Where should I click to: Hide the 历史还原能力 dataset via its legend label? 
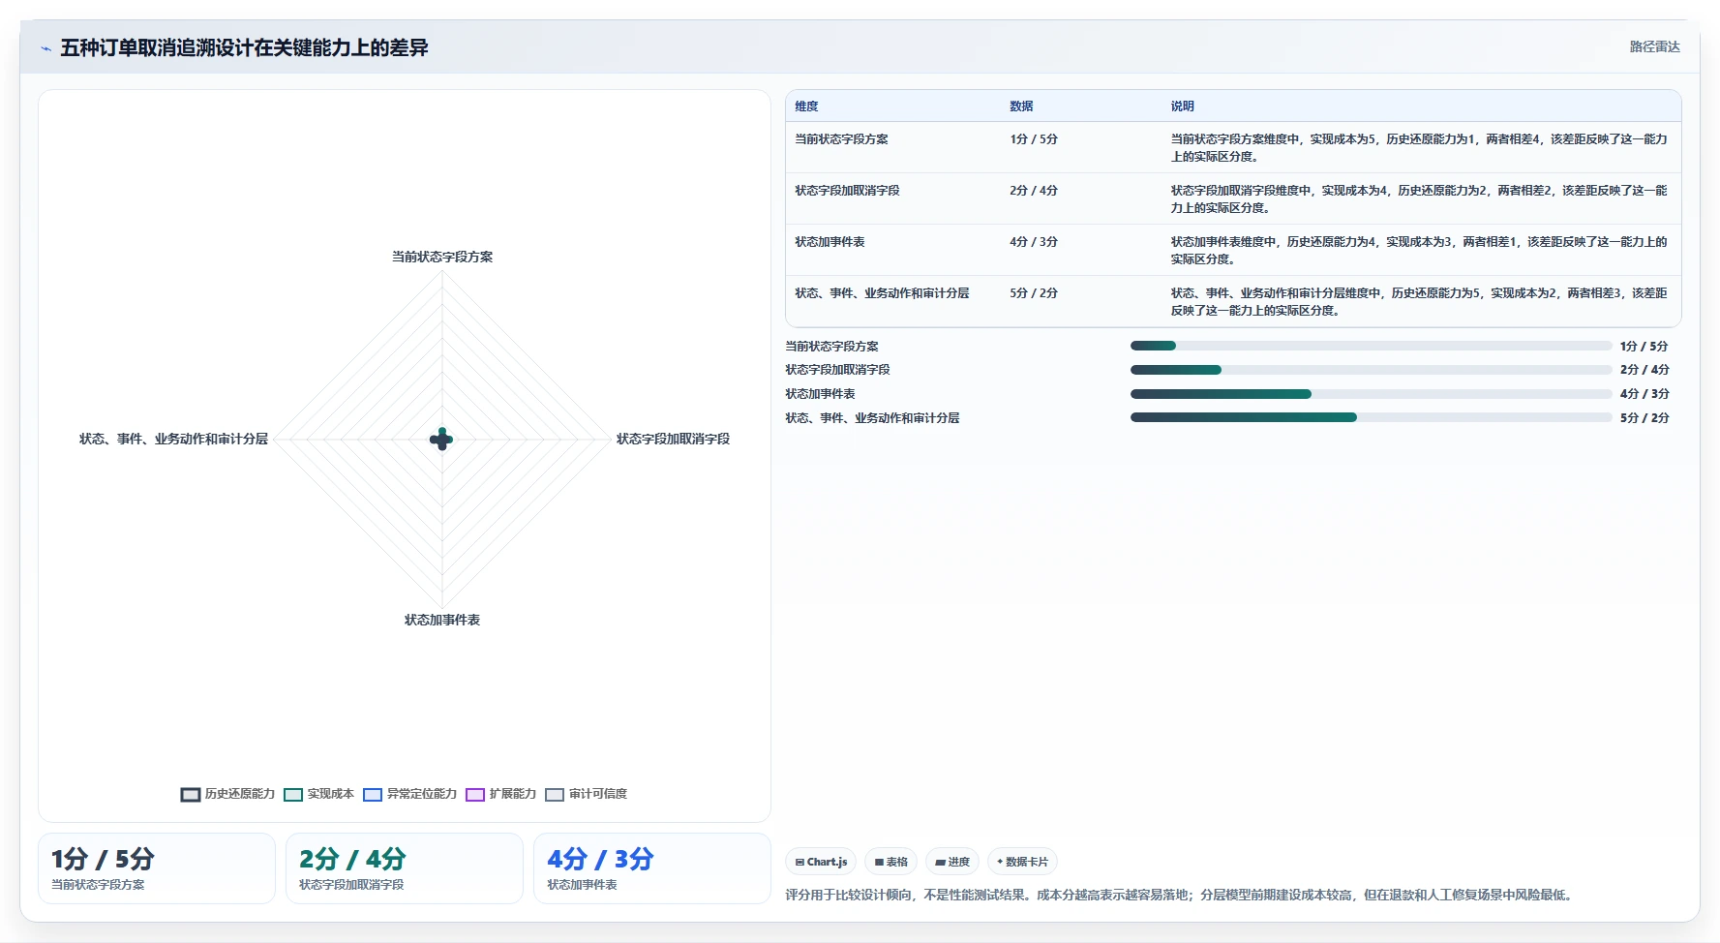(x=240, y=794)
